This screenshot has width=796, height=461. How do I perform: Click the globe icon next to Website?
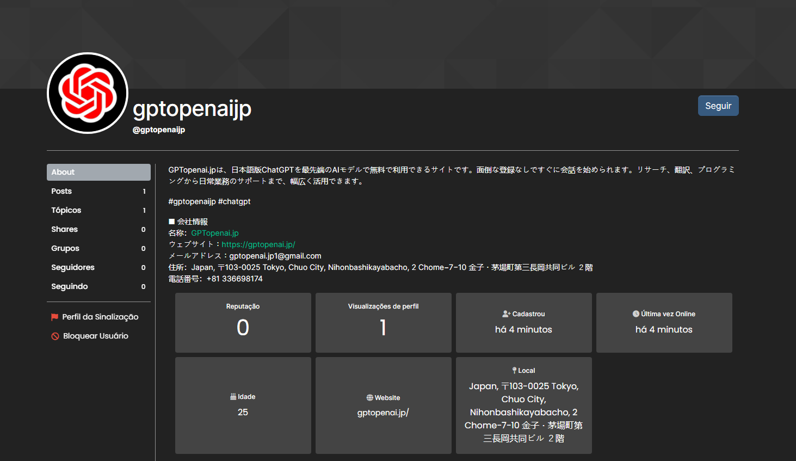(370, 398)
